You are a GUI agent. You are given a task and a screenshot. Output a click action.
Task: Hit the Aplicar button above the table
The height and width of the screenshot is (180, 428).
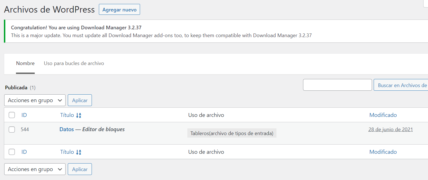(80, 100)
